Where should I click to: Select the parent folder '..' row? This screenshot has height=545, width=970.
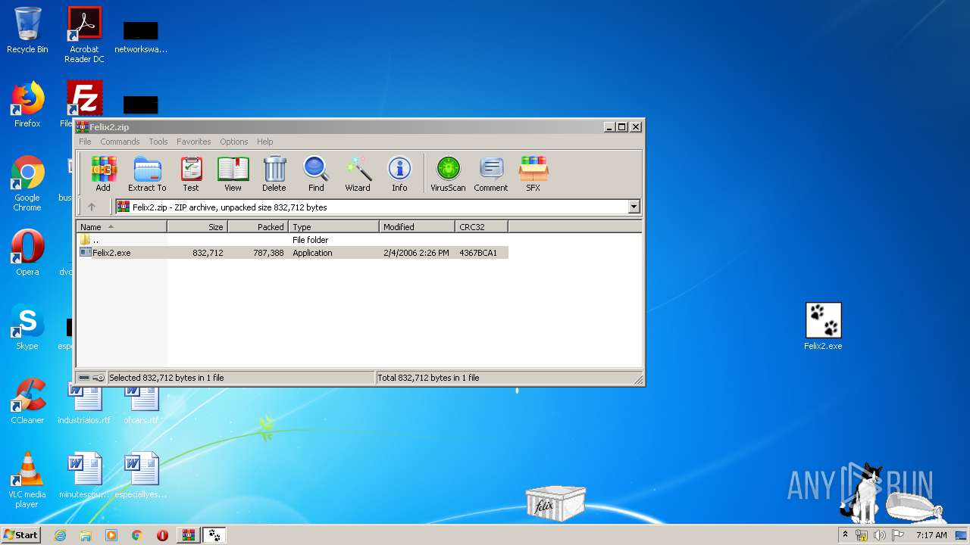[293, 240]
